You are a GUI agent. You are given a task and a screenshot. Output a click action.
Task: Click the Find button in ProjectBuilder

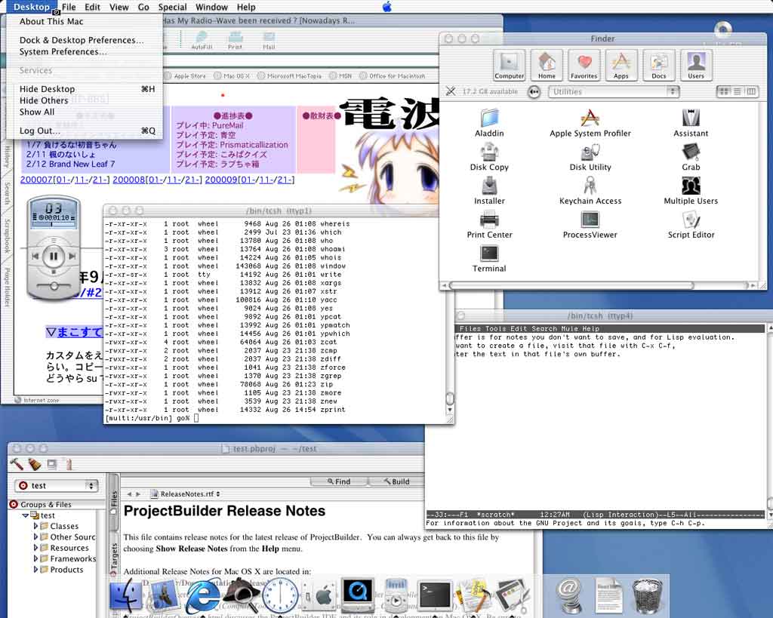(339, 481)
